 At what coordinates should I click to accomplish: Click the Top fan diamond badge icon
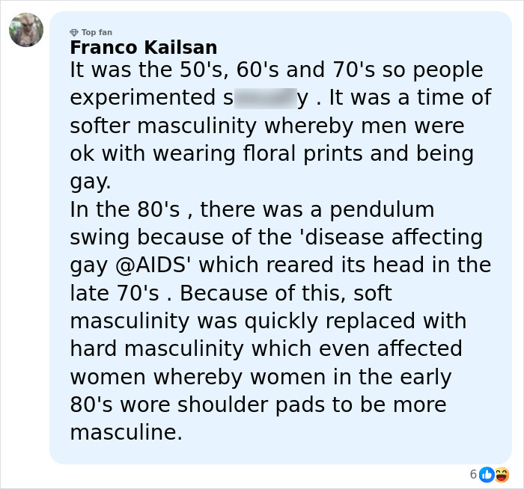tap(73, 32)
